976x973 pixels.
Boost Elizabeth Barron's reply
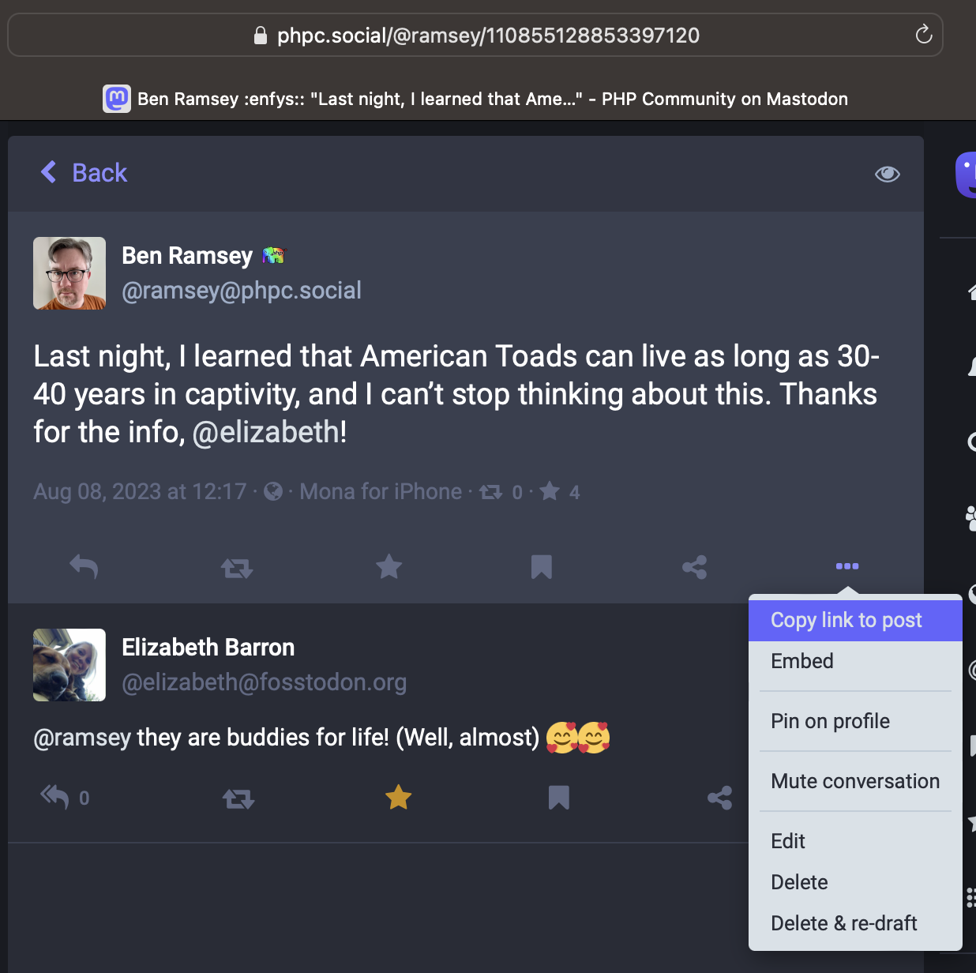point(238,798)
